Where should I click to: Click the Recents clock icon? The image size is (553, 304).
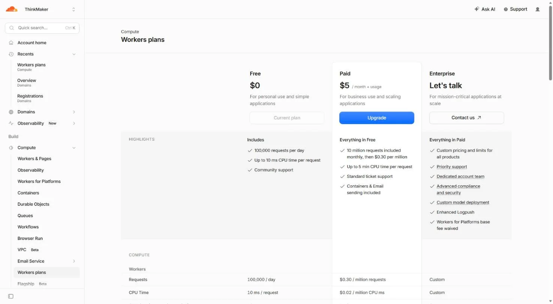click(11, 54)
